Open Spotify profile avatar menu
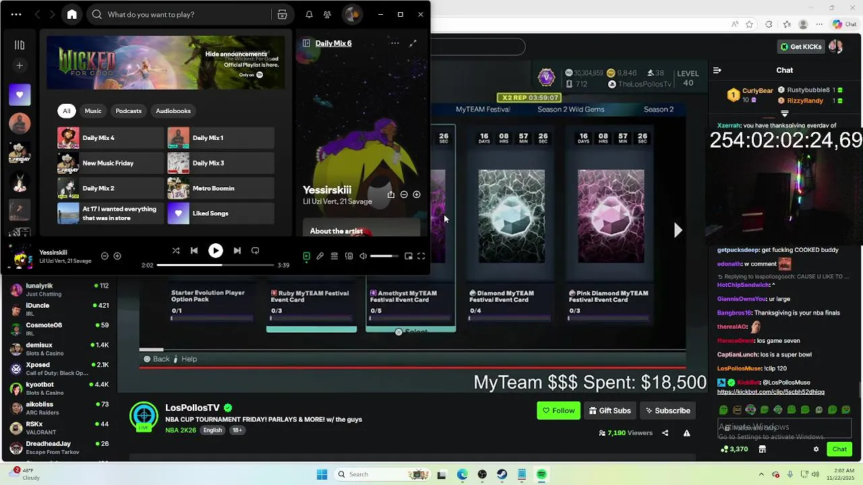The width and height of the screenshot is (863, 485). pyautogui.click(x=352, y=15)
